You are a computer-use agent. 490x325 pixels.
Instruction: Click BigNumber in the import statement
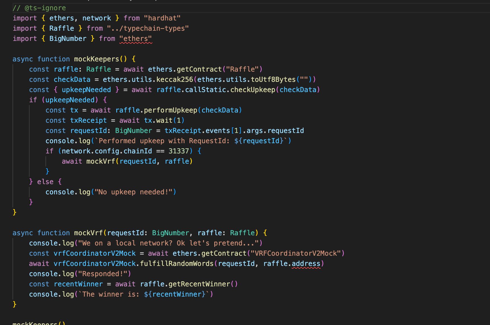(x=68, y=39)
